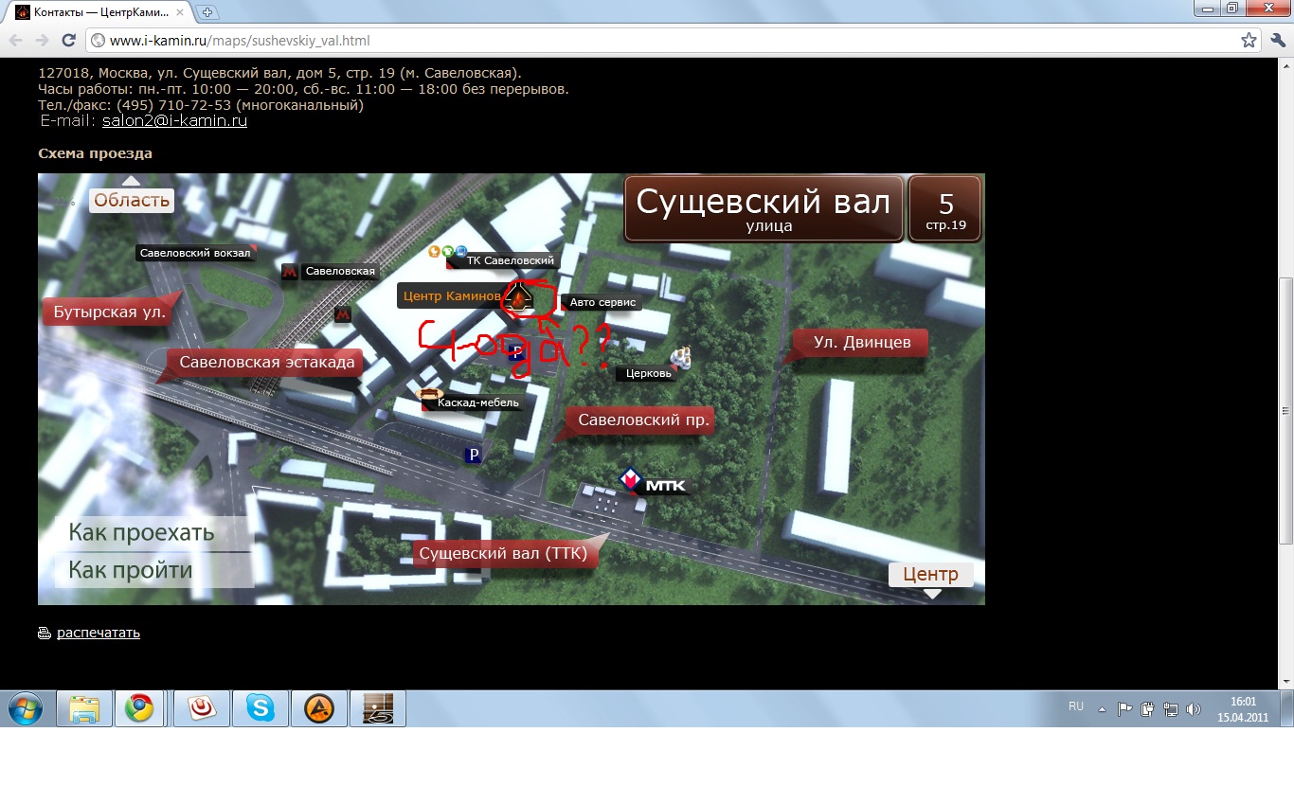This screenshot has height=786, width=1294.
Task: Open a new browser tab
Action: click(207, 12)
